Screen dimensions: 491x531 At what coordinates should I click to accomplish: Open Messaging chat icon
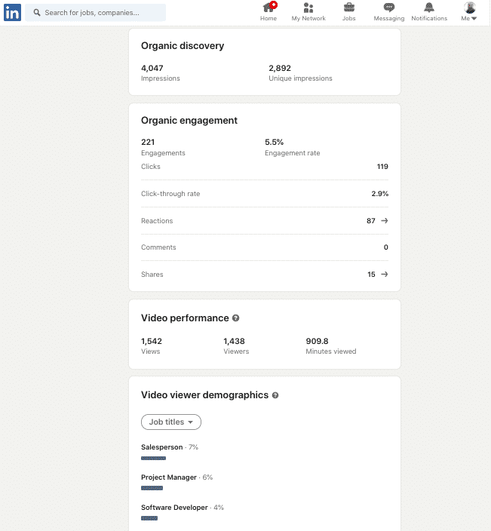(x=389, y=8)
